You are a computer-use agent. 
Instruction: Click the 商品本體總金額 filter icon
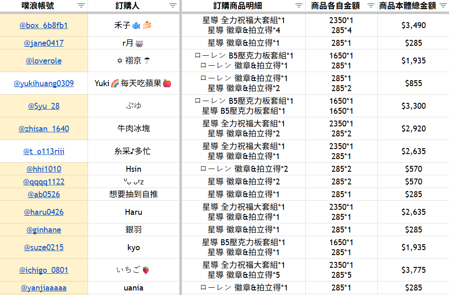[443, 6]
